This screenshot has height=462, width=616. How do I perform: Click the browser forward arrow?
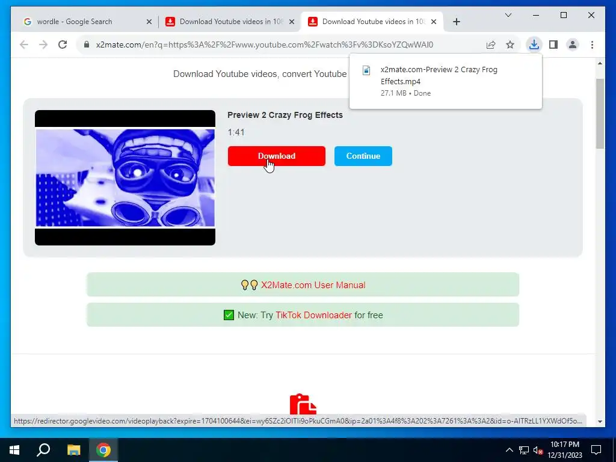43,45
